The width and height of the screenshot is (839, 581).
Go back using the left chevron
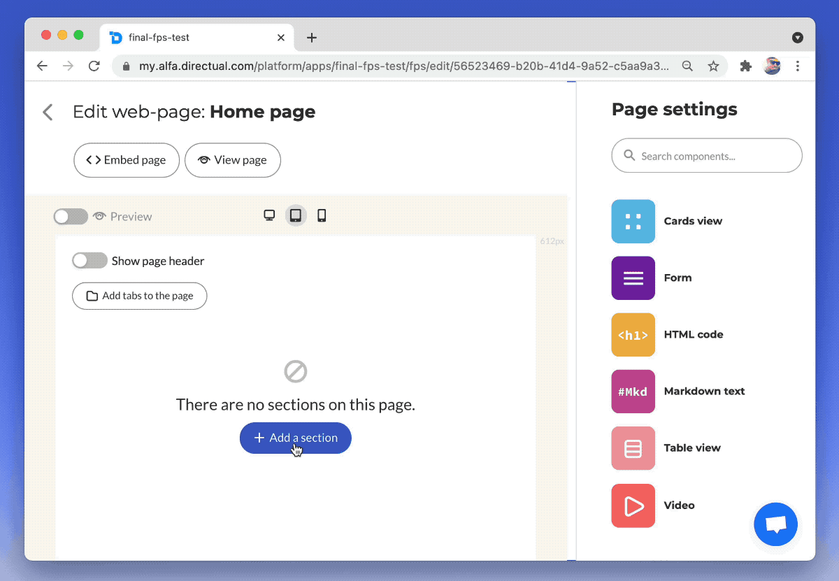pyautogui.click(x=48, y=112)
